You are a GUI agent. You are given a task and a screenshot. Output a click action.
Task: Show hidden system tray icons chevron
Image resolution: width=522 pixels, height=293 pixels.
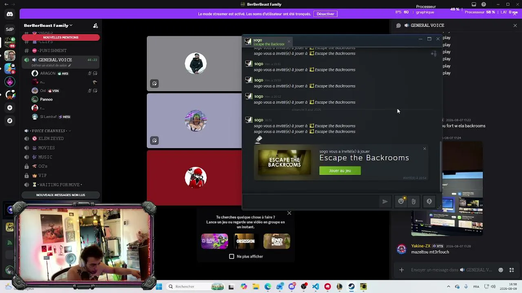(x=448, y=286)
